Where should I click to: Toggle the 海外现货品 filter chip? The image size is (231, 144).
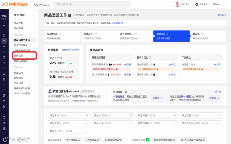(73, 140)
